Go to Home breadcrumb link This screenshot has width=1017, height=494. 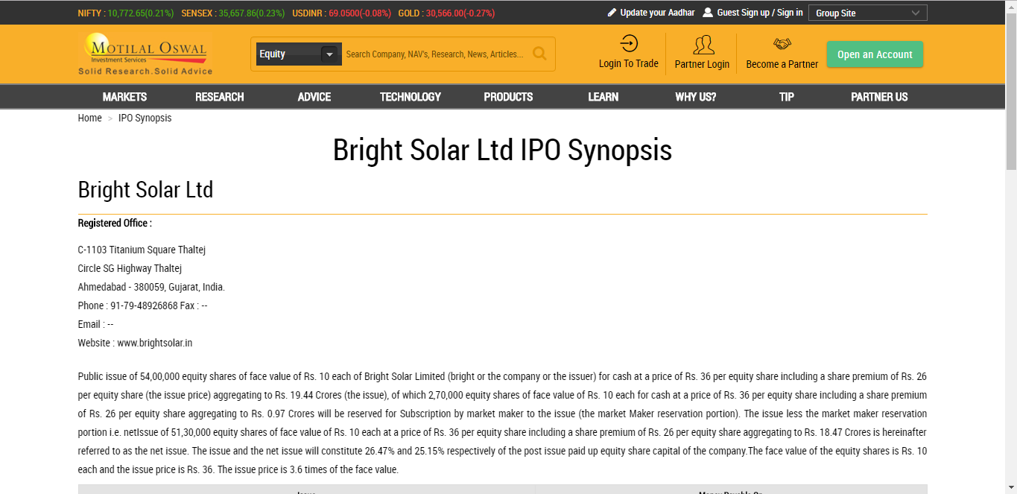coord(89,118)
